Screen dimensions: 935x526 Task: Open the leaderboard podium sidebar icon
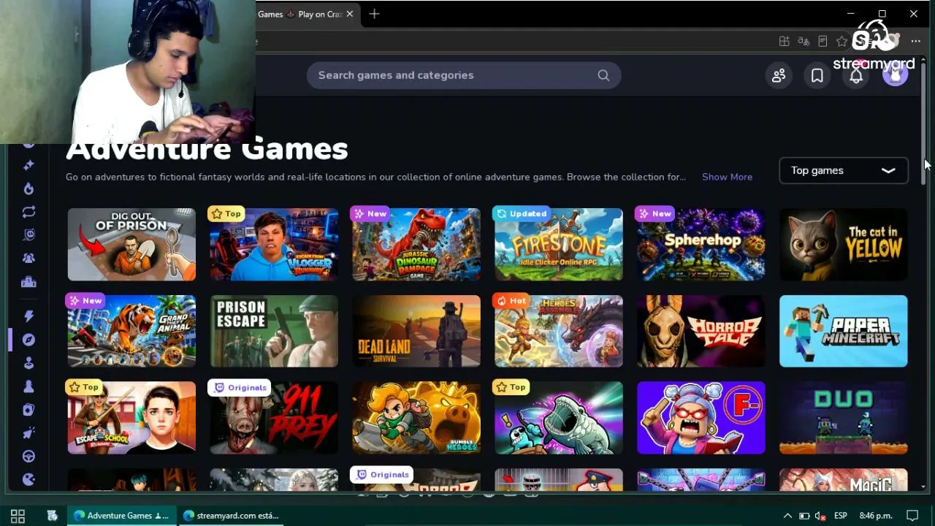pos(28,282)
